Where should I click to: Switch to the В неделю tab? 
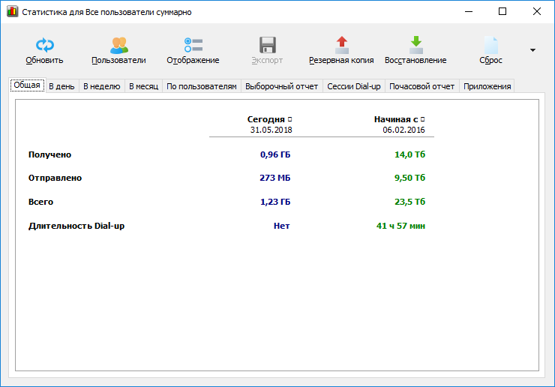point(101,86)
